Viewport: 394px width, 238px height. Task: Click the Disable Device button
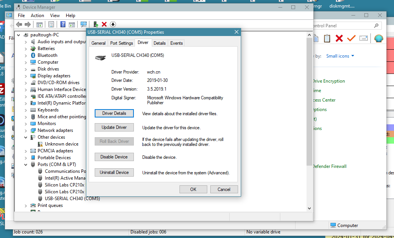tap(114, 157)
